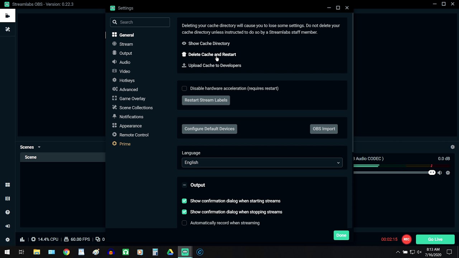The image size is (459, 258).
Task: Open Windows notification center icon
Action: coord(449,252)
